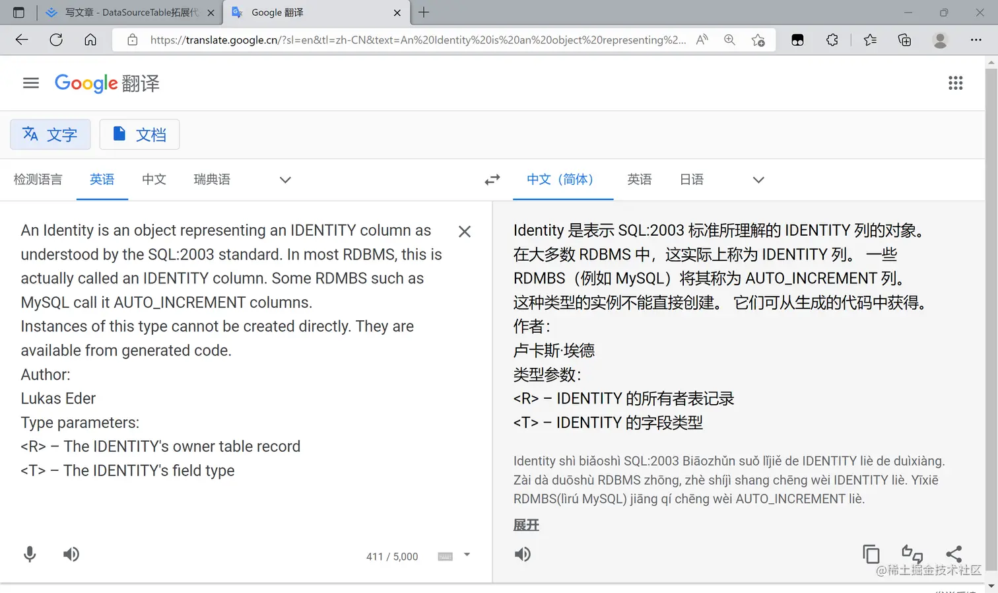Click the translated line 作者:
998x593 pixels.
coord(531,326)
